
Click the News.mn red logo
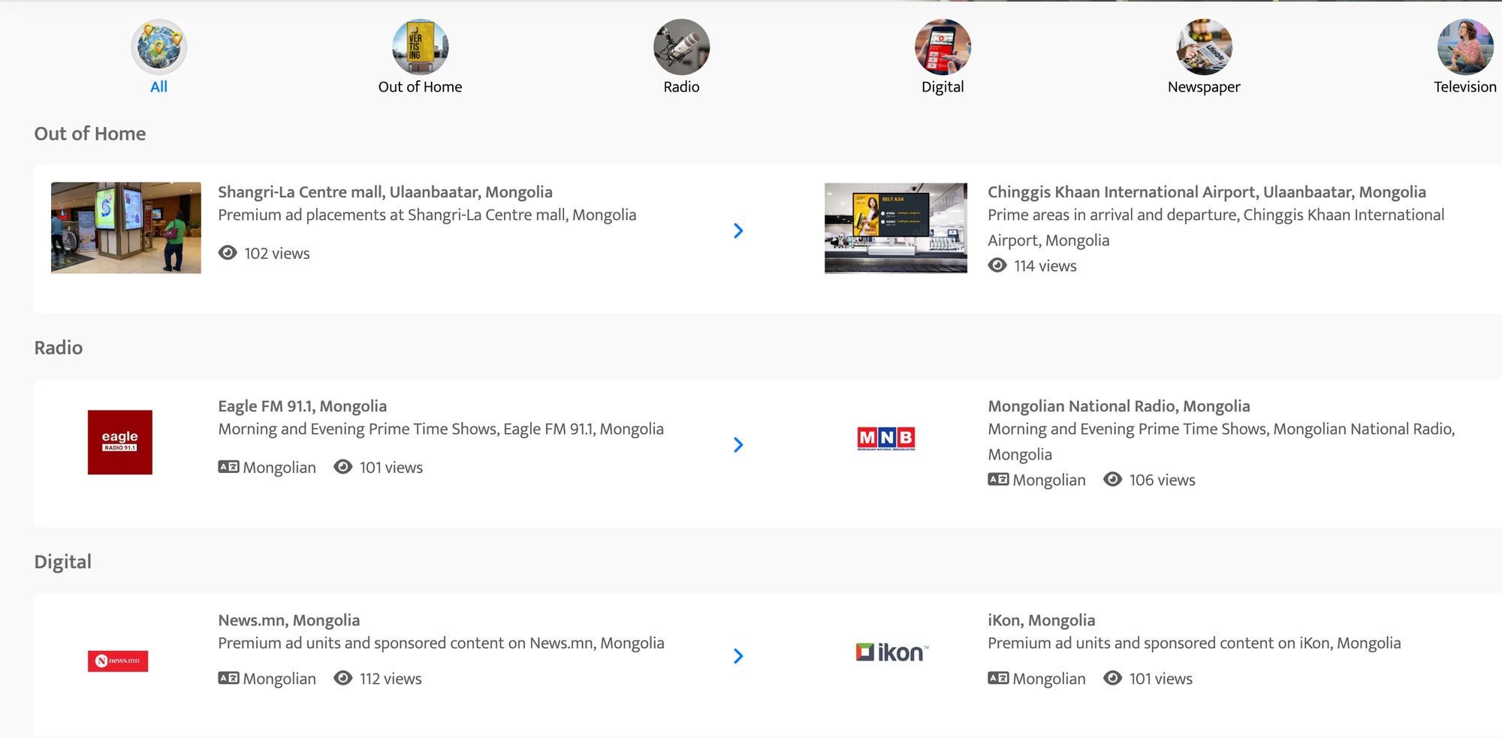[118, 661]
